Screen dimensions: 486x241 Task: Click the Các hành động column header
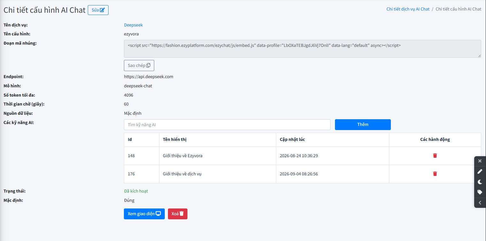[435, 139]
